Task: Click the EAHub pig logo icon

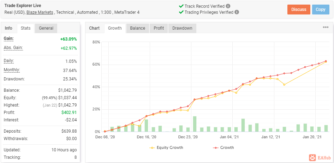Action: (x=312, y=157)
